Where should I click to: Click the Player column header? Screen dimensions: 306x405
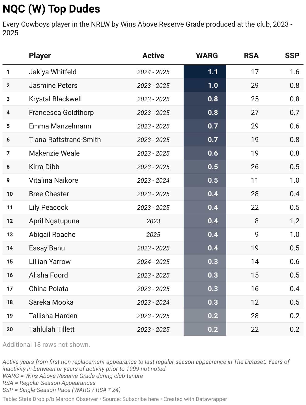point(40,56)
